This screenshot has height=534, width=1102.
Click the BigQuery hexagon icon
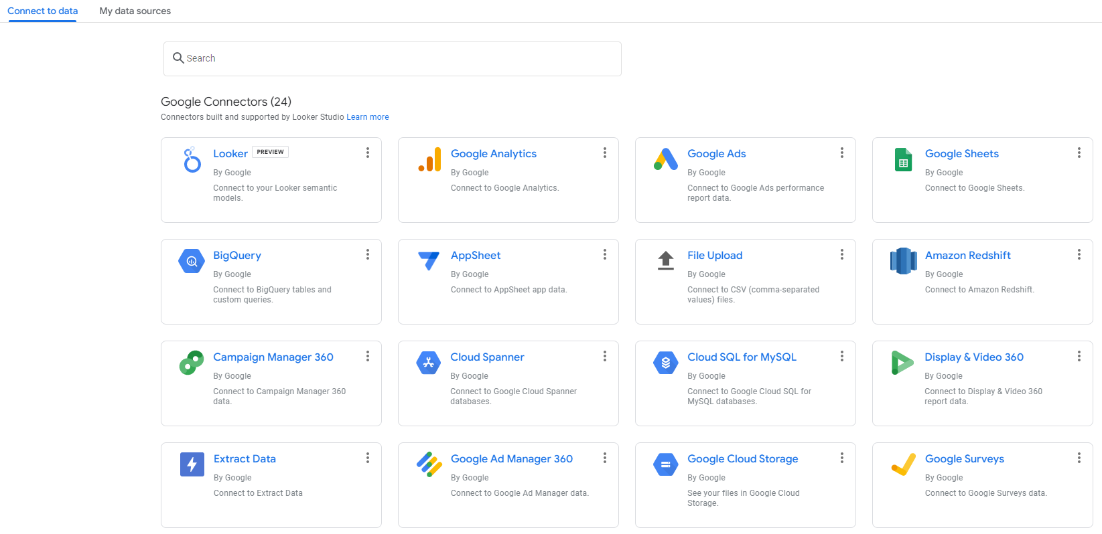tap(192, 261)
